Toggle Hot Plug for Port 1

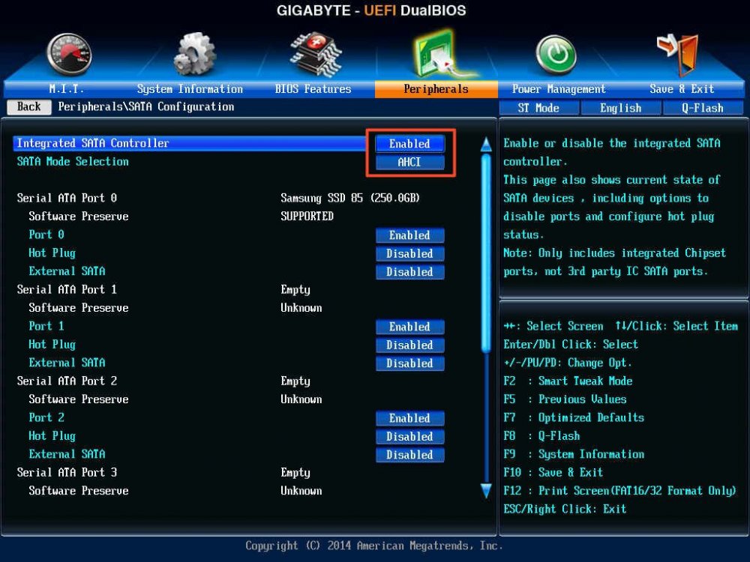(409, 345)
